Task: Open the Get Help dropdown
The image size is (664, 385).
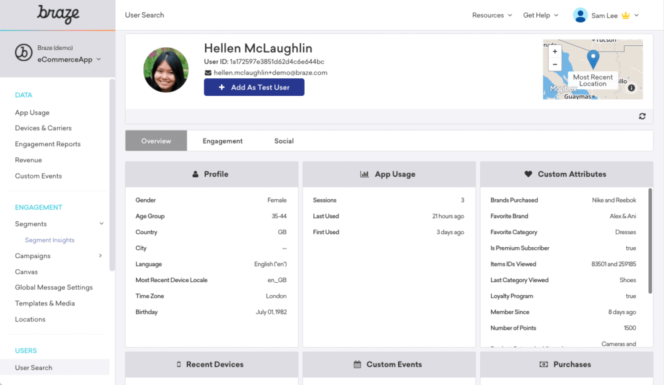Action: (541, 16)
